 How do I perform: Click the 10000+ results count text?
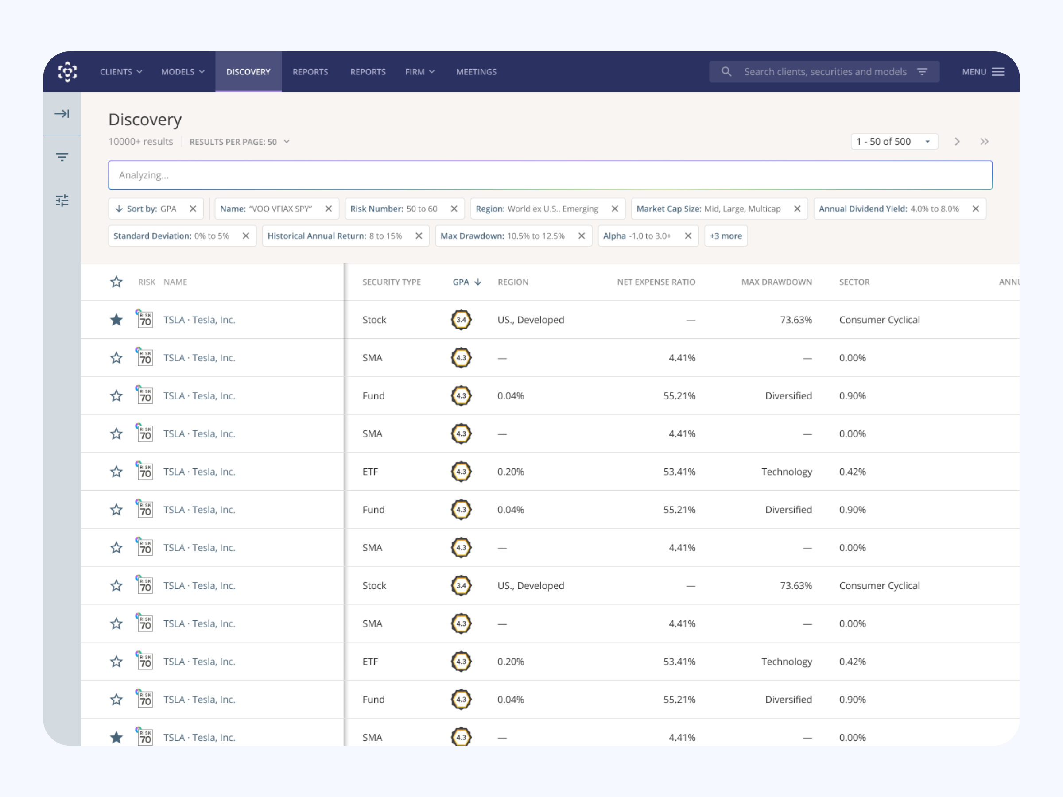click(140, 142)
